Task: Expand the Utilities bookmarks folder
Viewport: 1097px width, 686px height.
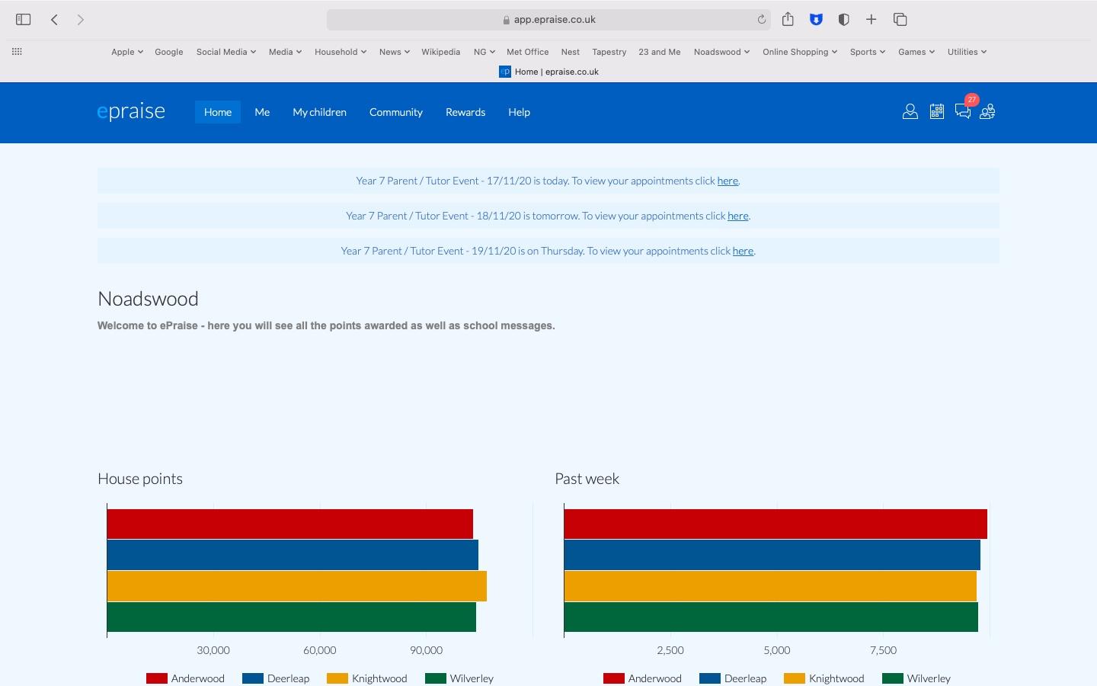Action: pyautogui.click(x=967, y=52)
